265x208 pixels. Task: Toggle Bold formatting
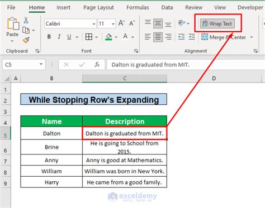[49, 37]
